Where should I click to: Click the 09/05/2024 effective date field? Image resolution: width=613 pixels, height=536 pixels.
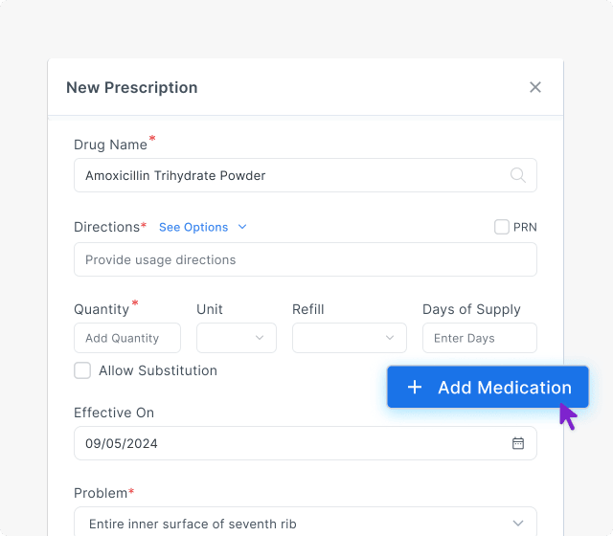click(287, 443)
